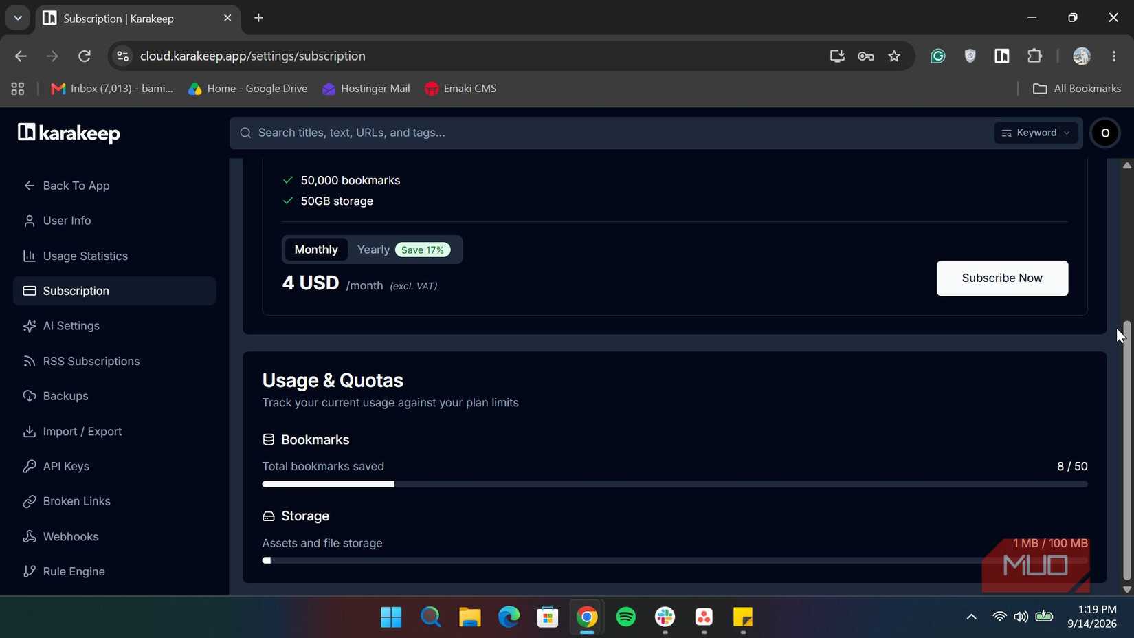The width and height of the screenshot is (1134, 638).
Task: Select the Monthly billing option
Action: pos(316,250)
